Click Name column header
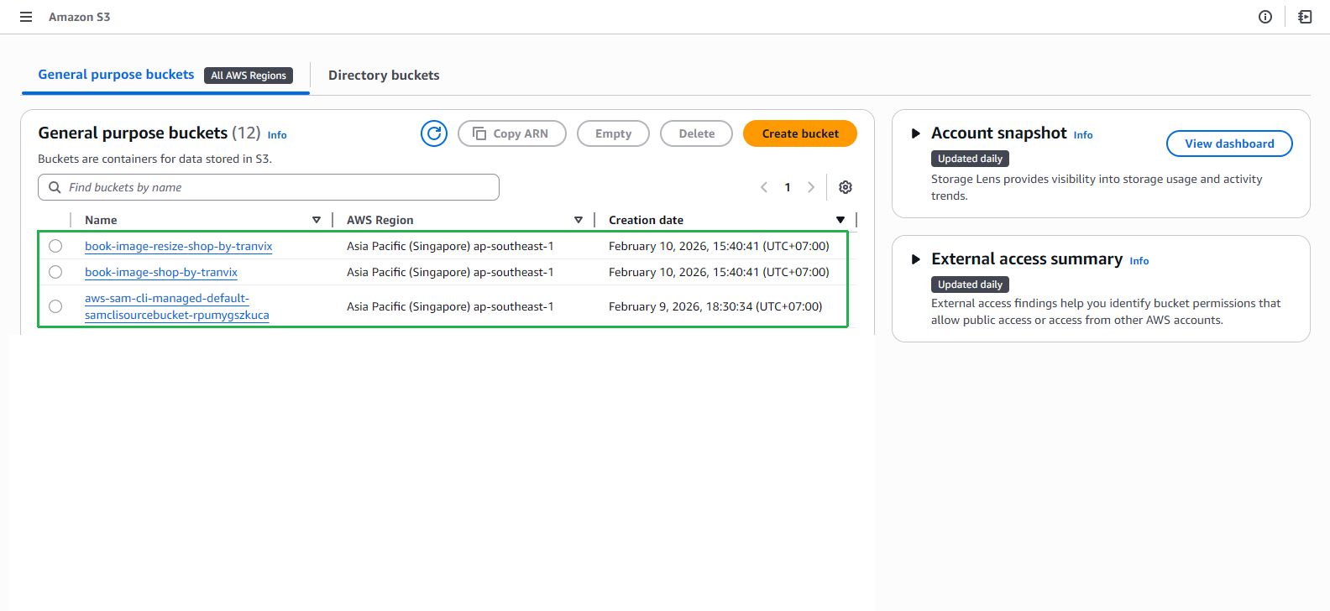Screen dimensions: 1330x611 click(x=101, y=220)
